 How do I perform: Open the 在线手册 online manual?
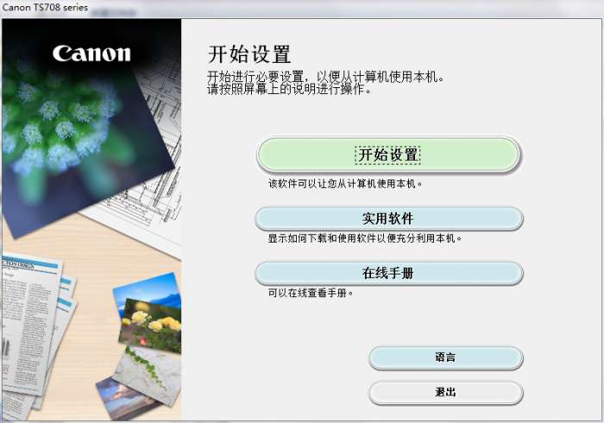click(388, 273)
